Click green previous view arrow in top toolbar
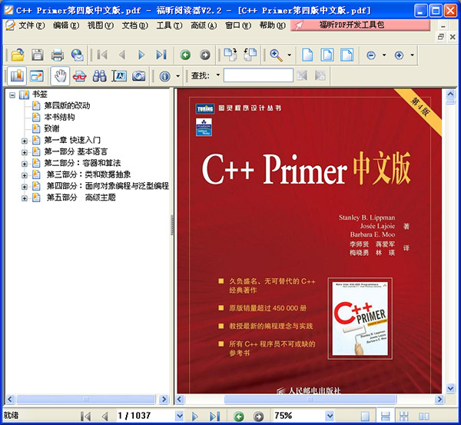Screen dimensions: 461x425 click(x=185, y=55)
